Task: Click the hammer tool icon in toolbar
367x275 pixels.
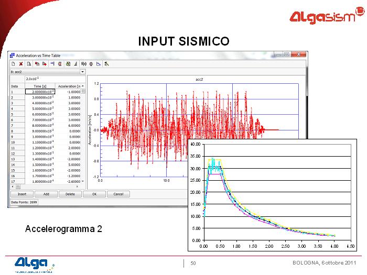Action: [x=106, y=64]
